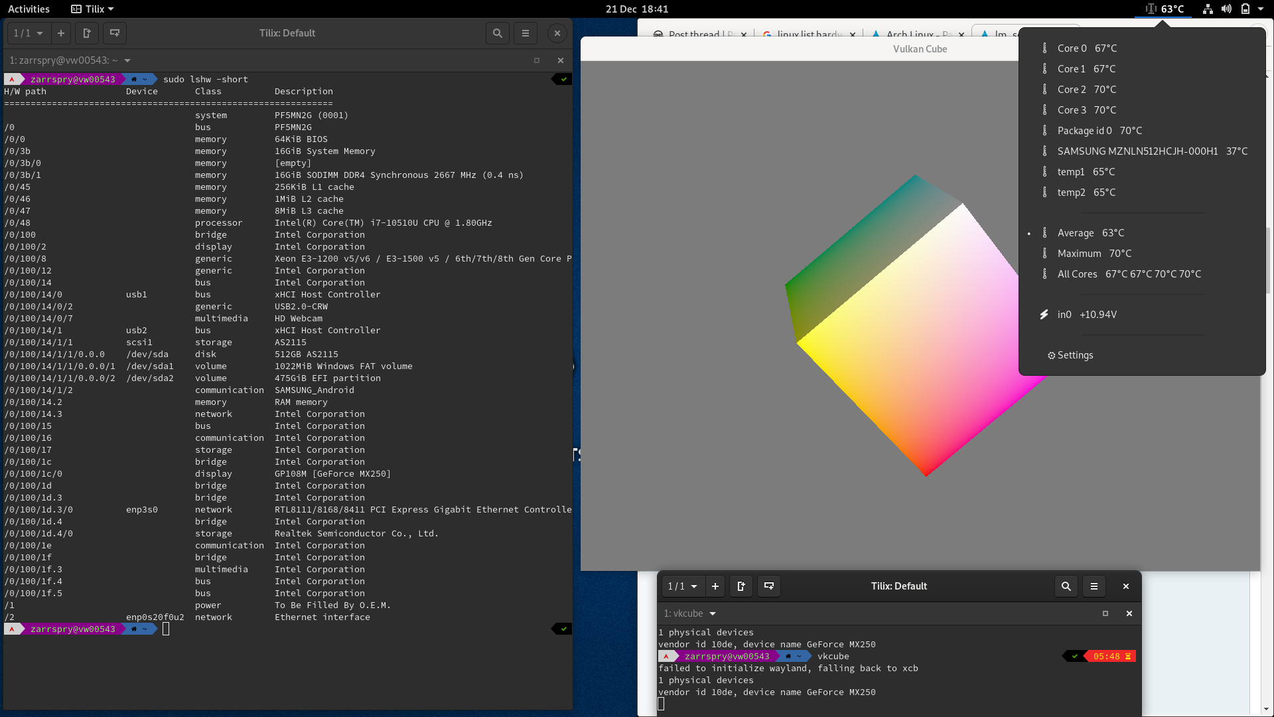
Task: Click the green checkmark status beside lshw command
Action: click(x=563, y=80)
